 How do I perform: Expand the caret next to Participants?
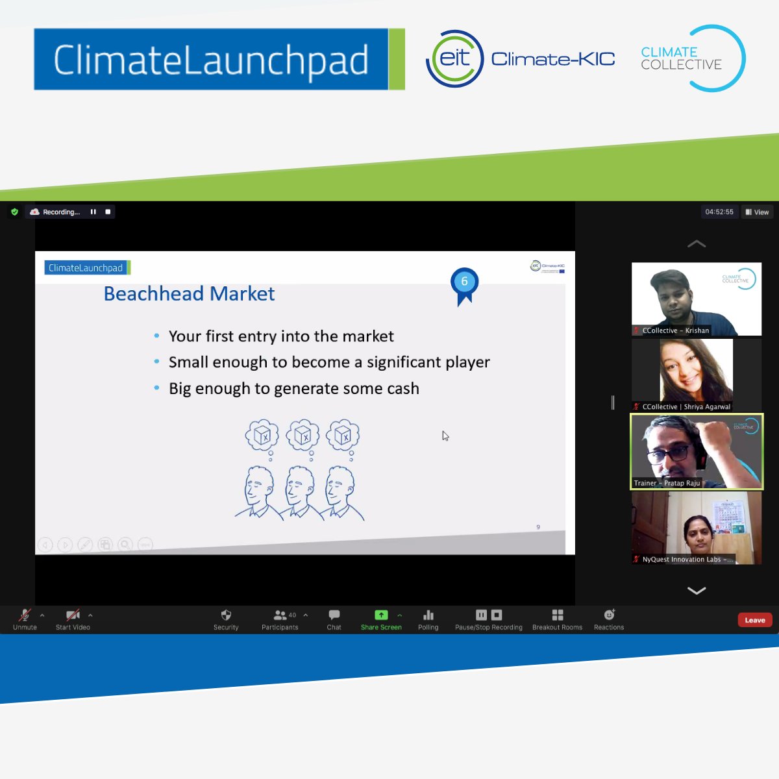[x=306, y=615]
